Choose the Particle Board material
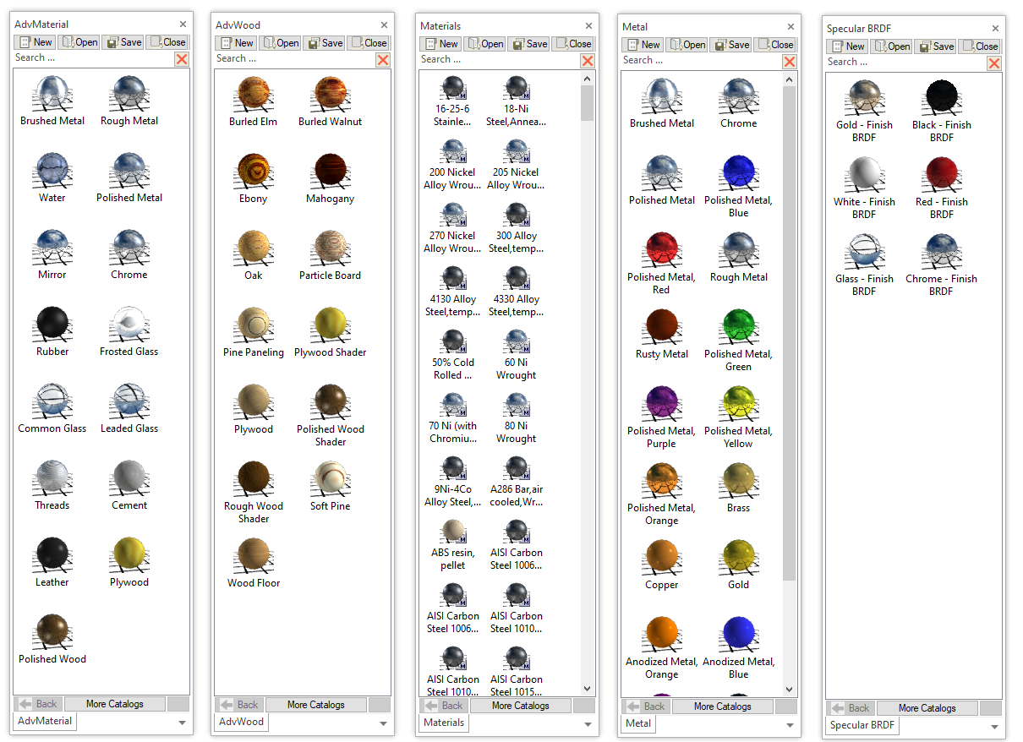The height and width of the screenshot is (742, 1023). click(331, 255)
